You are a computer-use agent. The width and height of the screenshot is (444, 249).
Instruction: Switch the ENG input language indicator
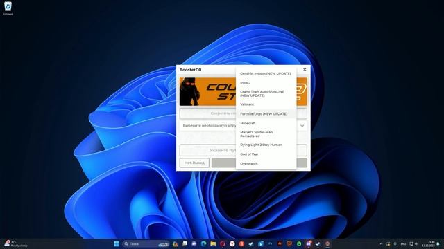[x=403, y=244]
